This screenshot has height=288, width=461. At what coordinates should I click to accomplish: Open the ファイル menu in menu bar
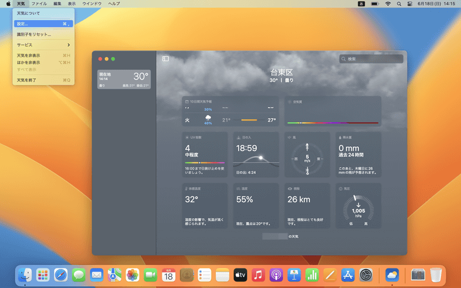click(x=39, y=3)
